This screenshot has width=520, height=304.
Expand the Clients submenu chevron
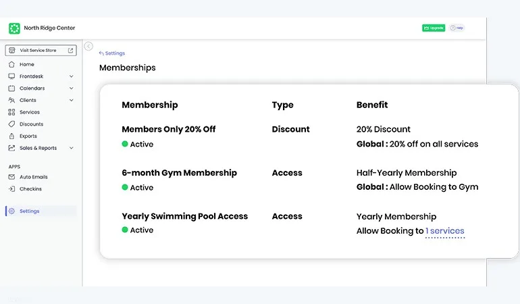click(x=72, y=100)
